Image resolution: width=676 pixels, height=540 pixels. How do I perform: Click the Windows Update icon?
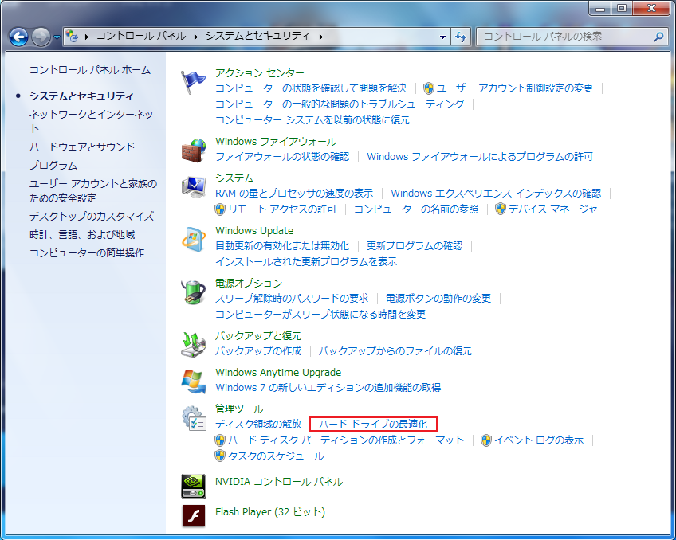tap(193, 240)
